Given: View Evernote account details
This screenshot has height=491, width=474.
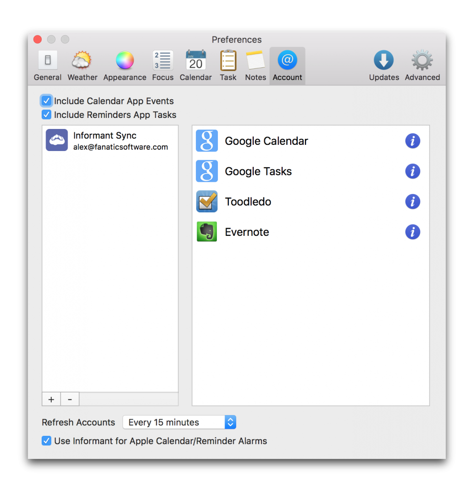Looking at the screenshot, I should [x=413, y=232].
